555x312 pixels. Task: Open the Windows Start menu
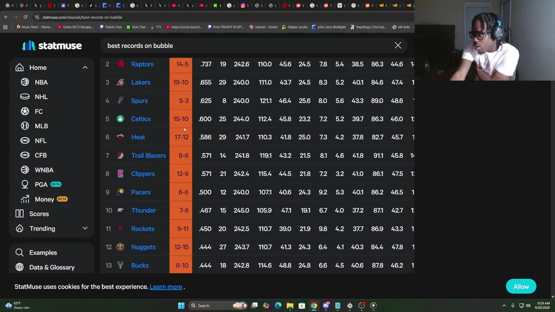click(x=181, y=305)
